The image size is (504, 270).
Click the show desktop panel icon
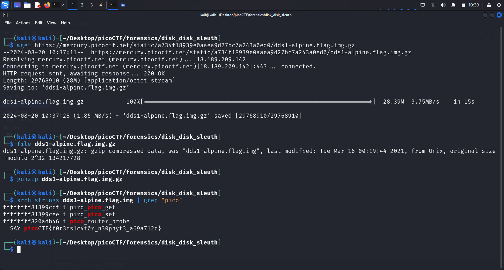(17, 5)
